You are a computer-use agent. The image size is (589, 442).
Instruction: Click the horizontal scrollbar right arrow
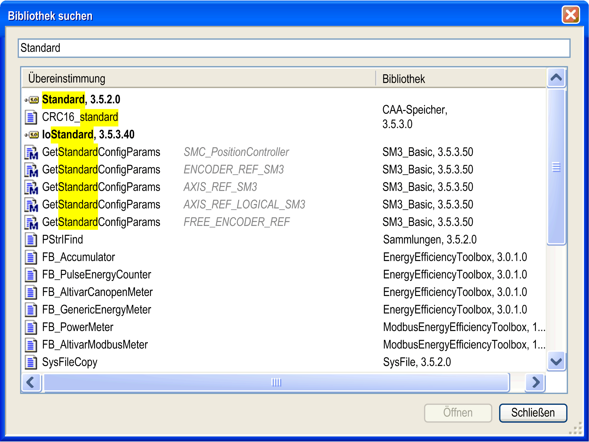(x=535, y=382)
